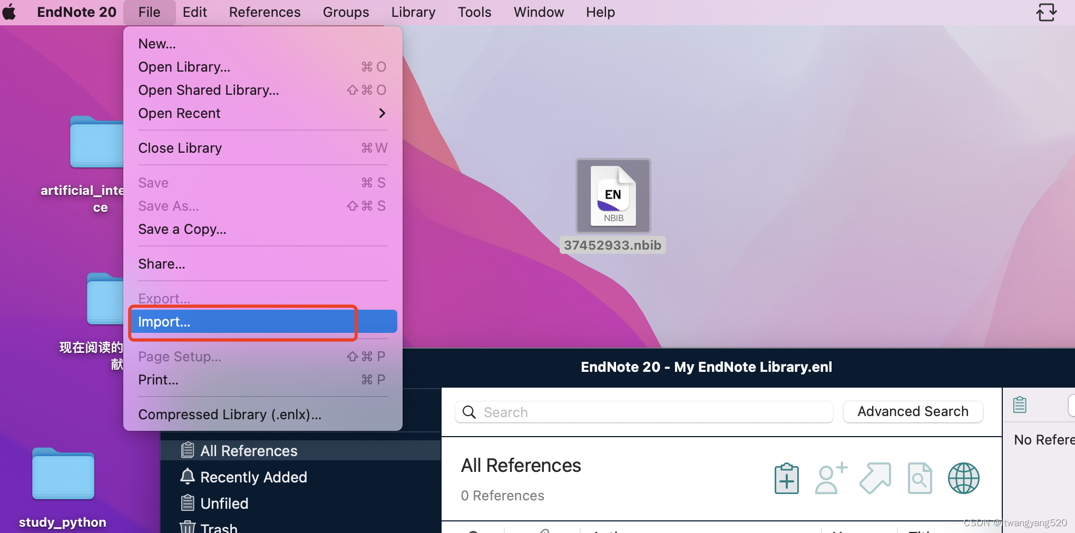This screenshot has width=1075, height=533.
Task: Choose Open Shared Library... menu entry
Action: [x=263, y=90]
